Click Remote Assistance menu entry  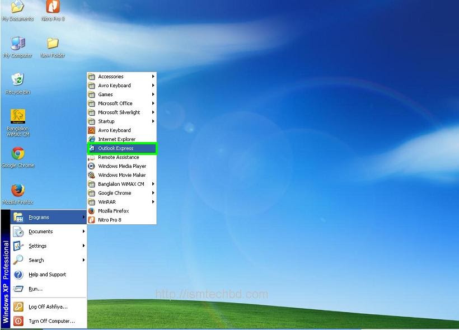[122, 157]
